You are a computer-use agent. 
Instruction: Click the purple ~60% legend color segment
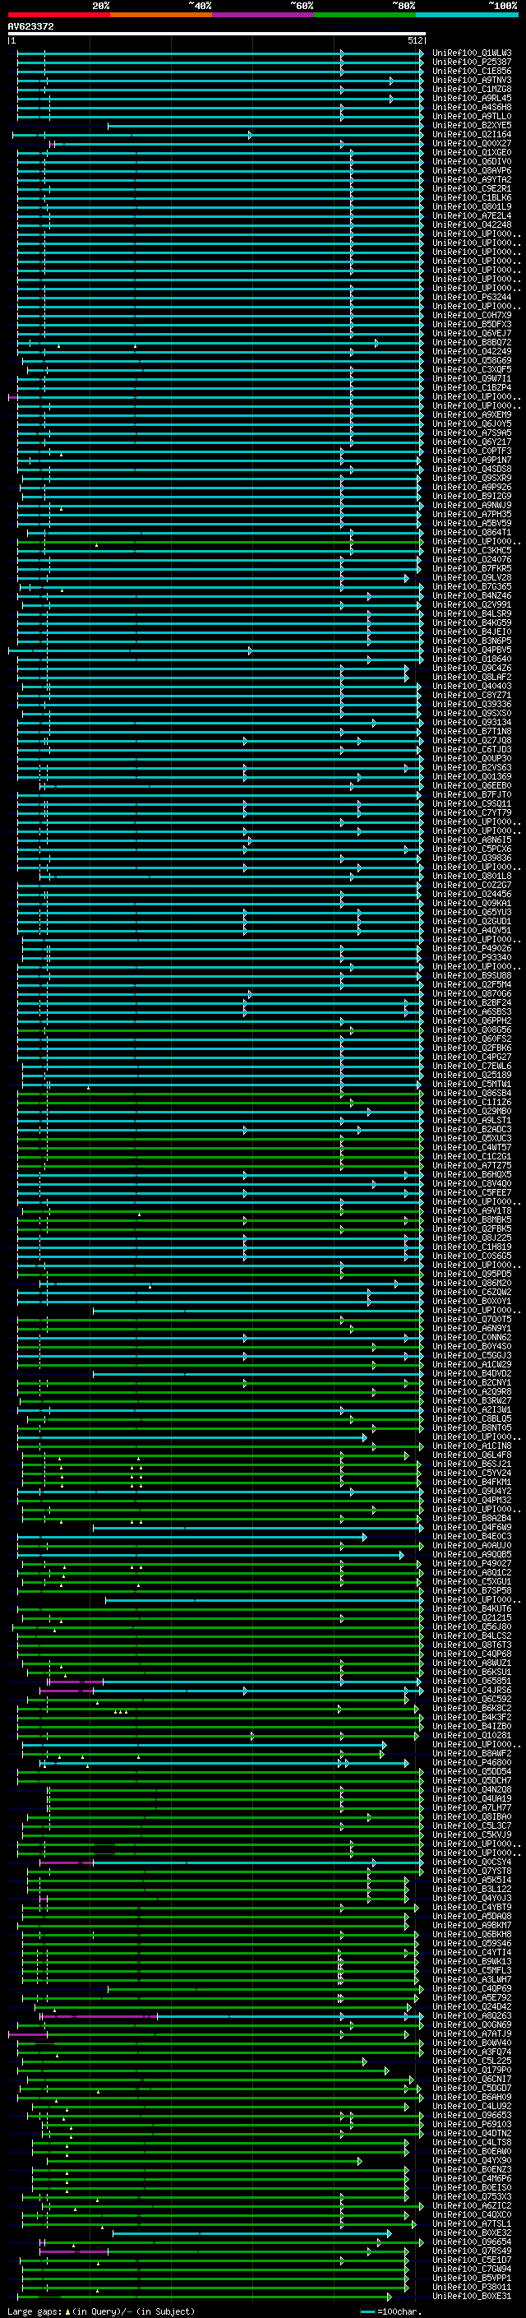coord(264,15)
